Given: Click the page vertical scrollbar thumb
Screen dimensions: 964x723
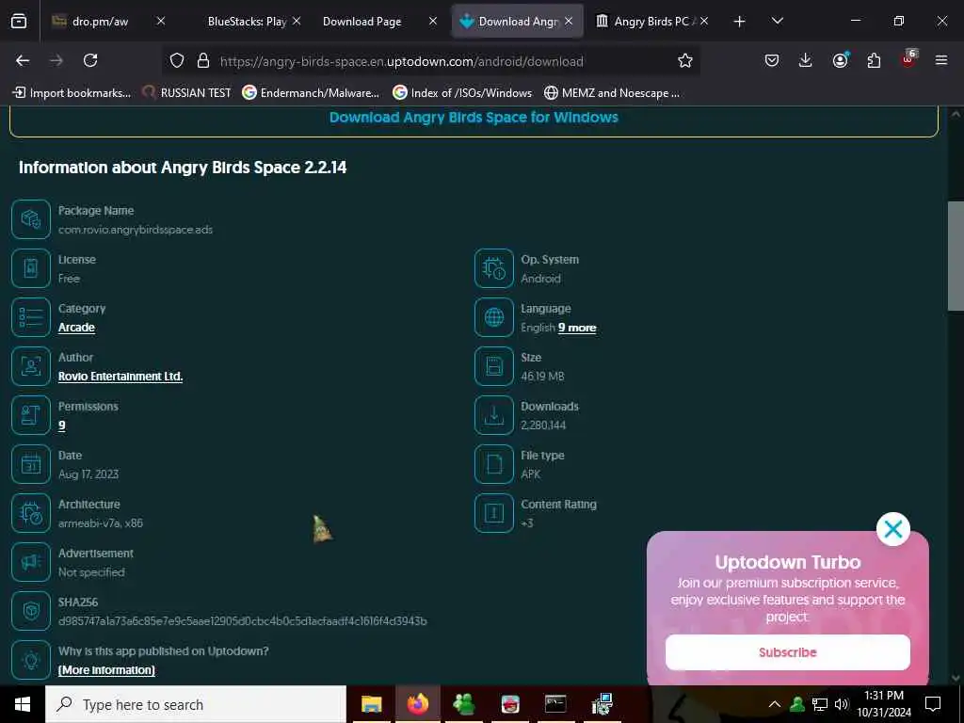Looking at the screenshot, I should [x=956, y=256].
